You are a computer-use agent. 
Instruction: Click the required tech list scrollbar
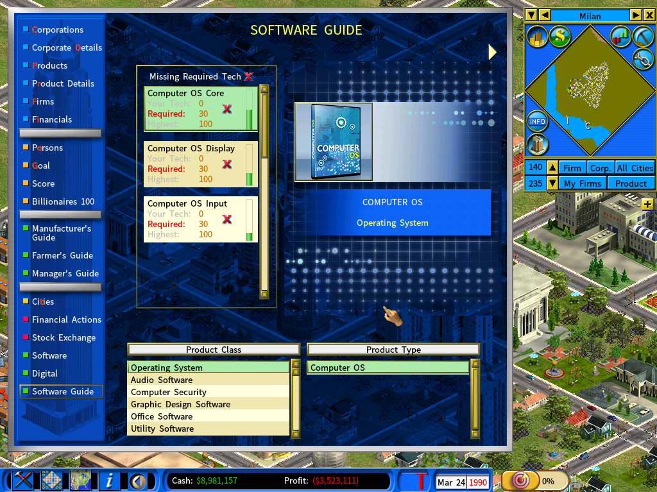pyautogui.click(x=264, y=192)
